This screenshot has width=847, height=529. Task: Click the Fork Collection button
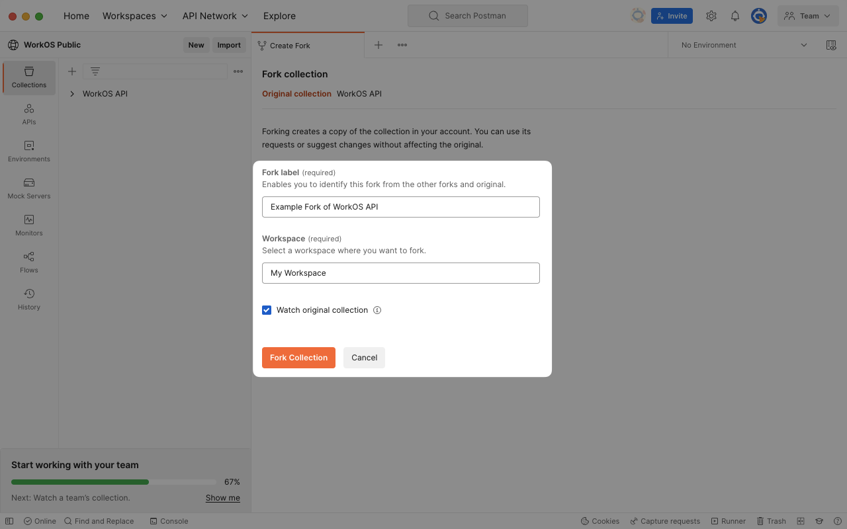pyautogui.click(x=298, y=358)
